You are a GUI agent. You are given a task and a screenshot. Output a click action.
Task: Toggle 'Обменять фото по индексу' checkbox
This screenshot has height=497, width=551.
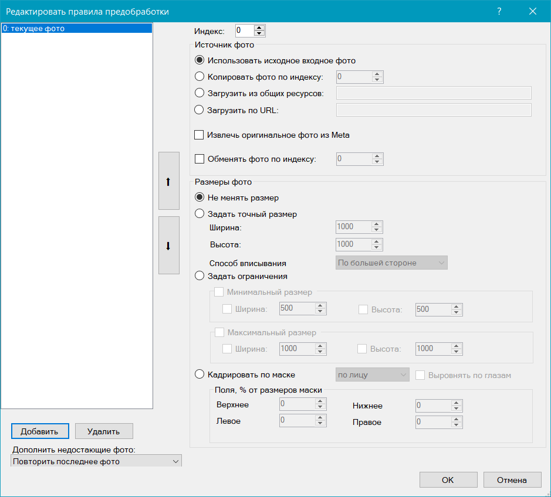click(200, 159)
